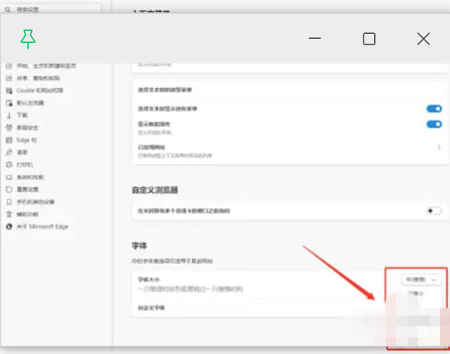Expand the disabled sites row chevron
Viewport: 450px width, 354px height.
(x=438, y=148)
